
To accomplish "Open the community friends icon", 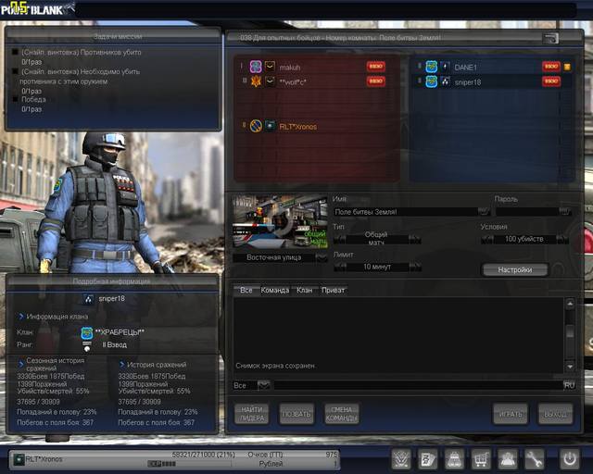I will [x=507, y=459].
